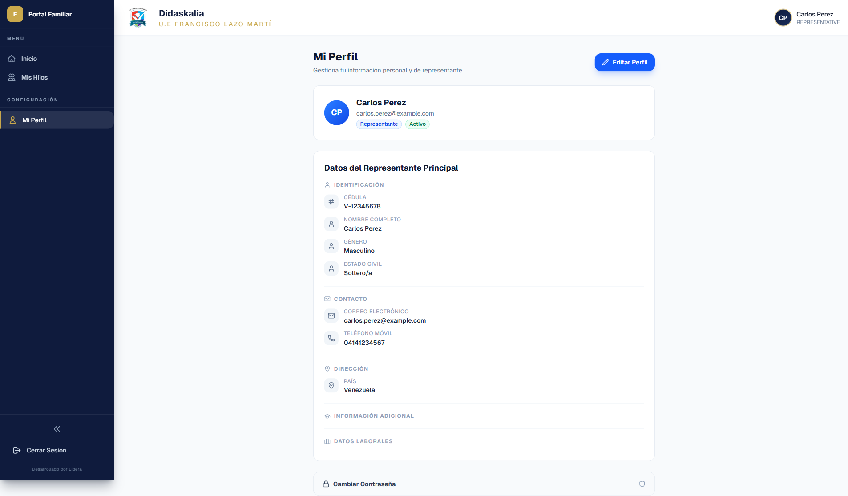Click the Mi Perfil page title
848x496 pixels.
point(335,57)
